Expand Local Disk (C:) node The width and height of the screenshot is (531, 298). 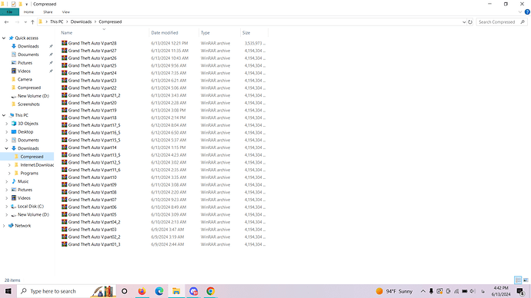(x=6, y=207)
